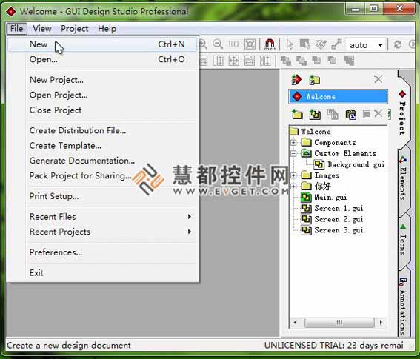The width and height of the screenshot is (420, 359).
Task: Click the refresh arrows toolbar icon
Action: point(398,44)
